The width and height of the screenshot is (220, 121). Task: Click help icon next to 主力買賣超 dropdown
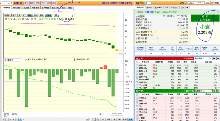point(23,60)
